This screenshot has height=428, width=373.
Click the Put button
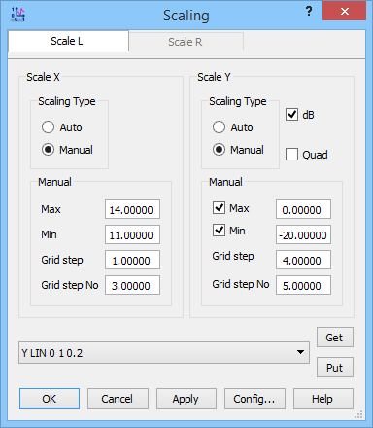click(x=335, y=368)
